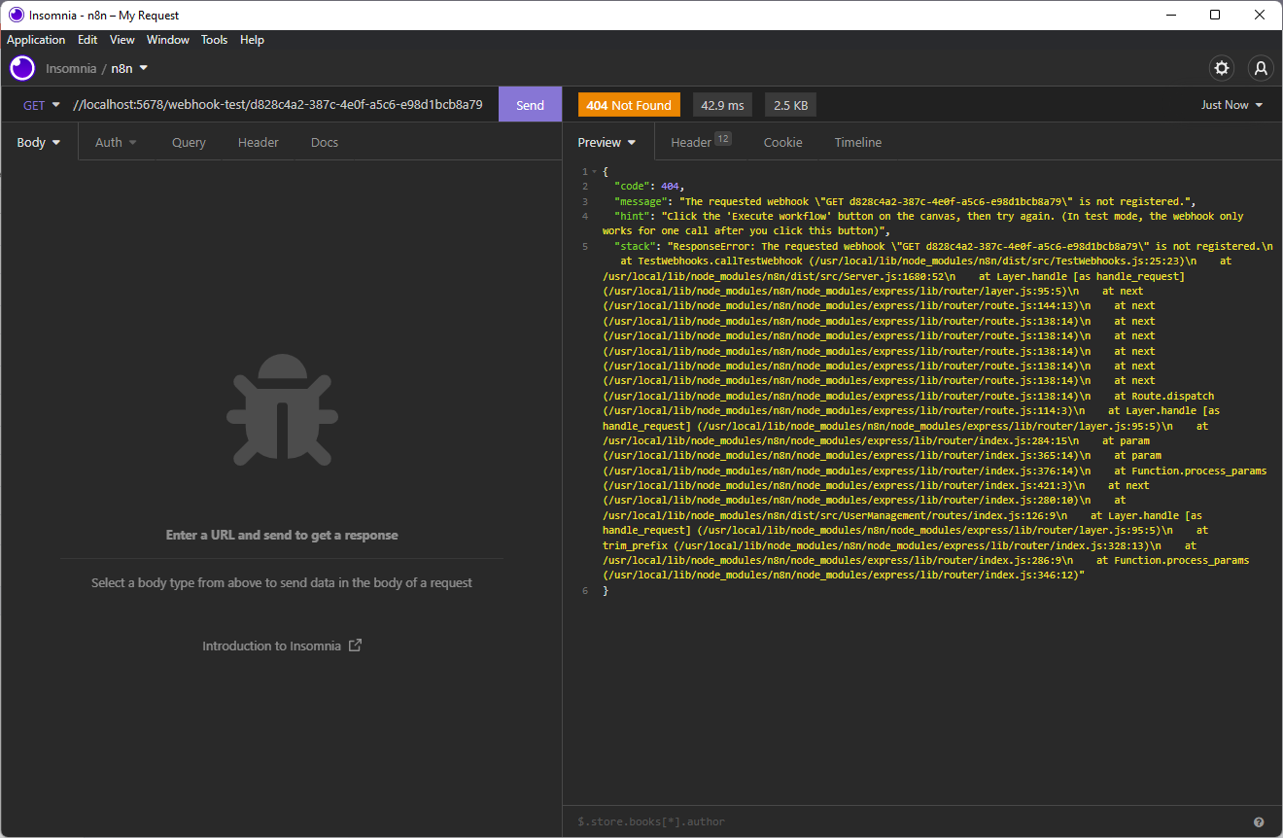Expand the Just Now history dropdown
The width and height of the screenshot is (1283, 838).
[1231, 105]
